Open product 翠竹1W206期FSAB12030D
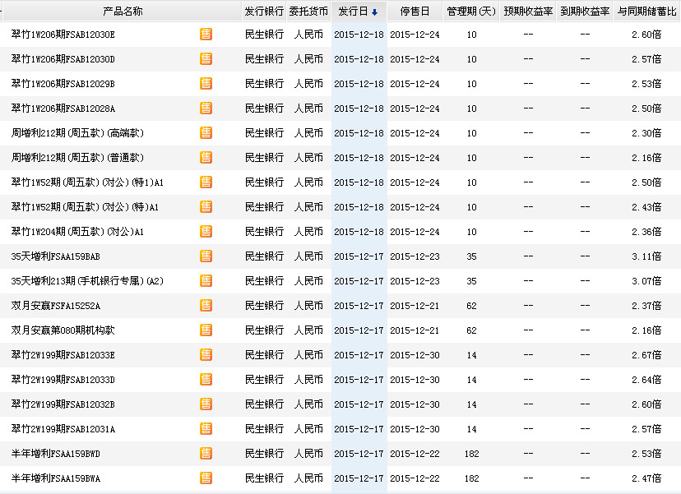681x494 pixels. coord(63,59)
